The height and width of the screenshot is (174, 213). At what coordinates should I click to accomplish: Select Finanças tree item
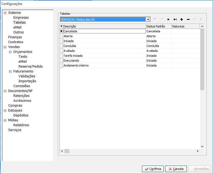pyautogui.click(x=15, y=37)
